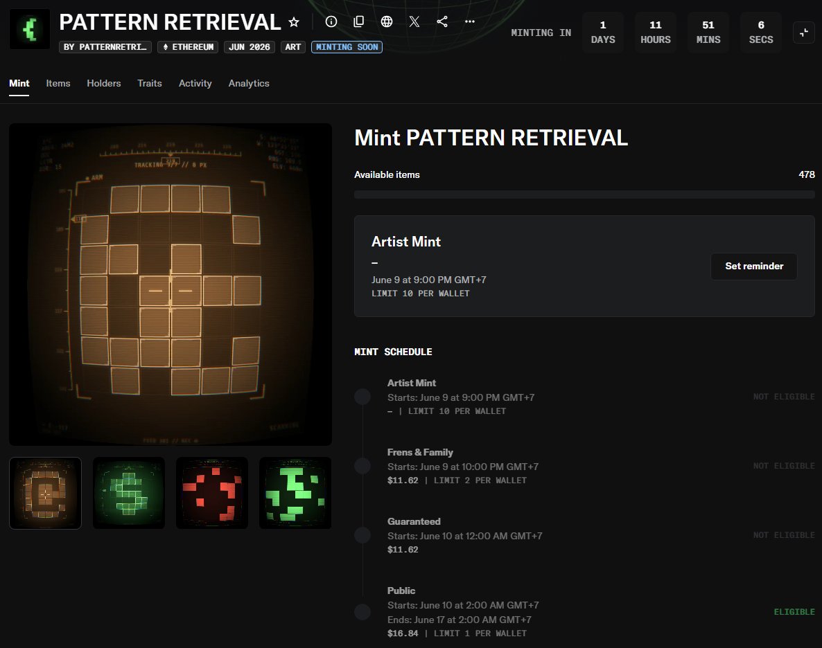The height and width of the screenshot is (648, 822).
Task: Click the Guaranteed schedule marker
Action: coord(362,535)
